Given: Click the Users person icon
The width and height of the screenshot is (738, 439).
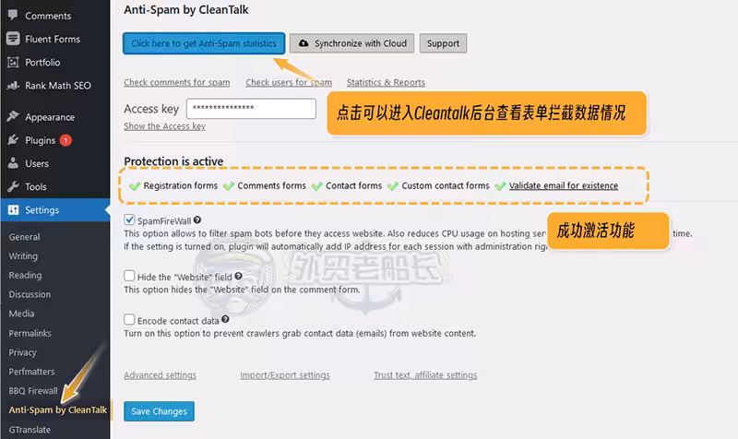Looking at the screenshot, I should (13, 163).
